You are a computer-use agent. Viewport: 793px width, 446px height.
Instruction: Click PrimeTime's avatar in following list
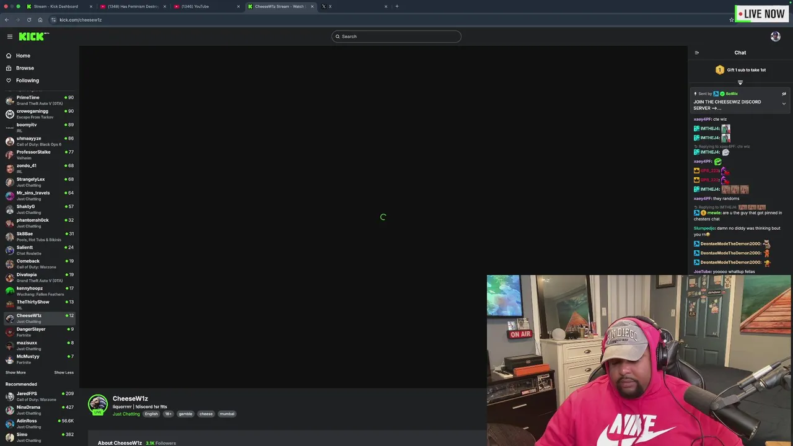click(10, 100)
